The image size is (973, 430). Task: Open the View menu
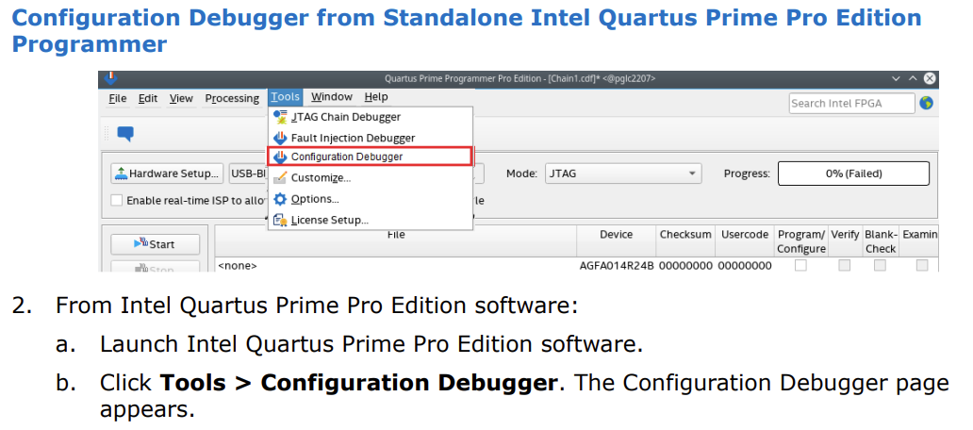pos(181,98)
